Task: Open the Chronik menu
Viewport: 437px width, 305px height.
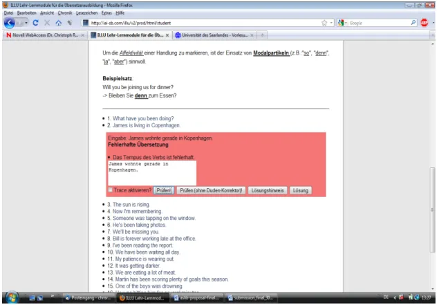Action: (x=65, y=13)
